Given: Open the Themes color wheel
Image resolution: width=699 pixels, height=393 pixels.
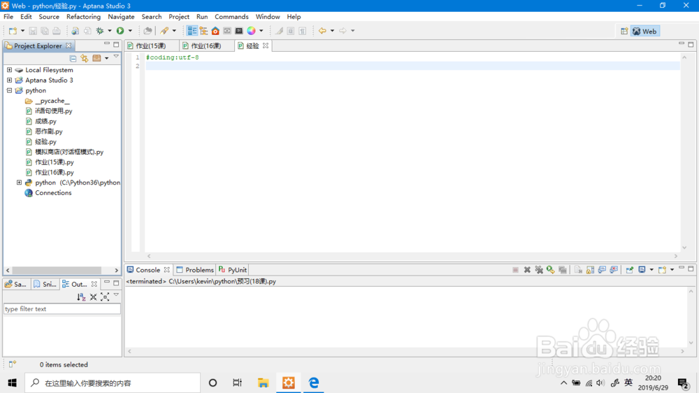Looking at the screenshot, I should 252,31.
